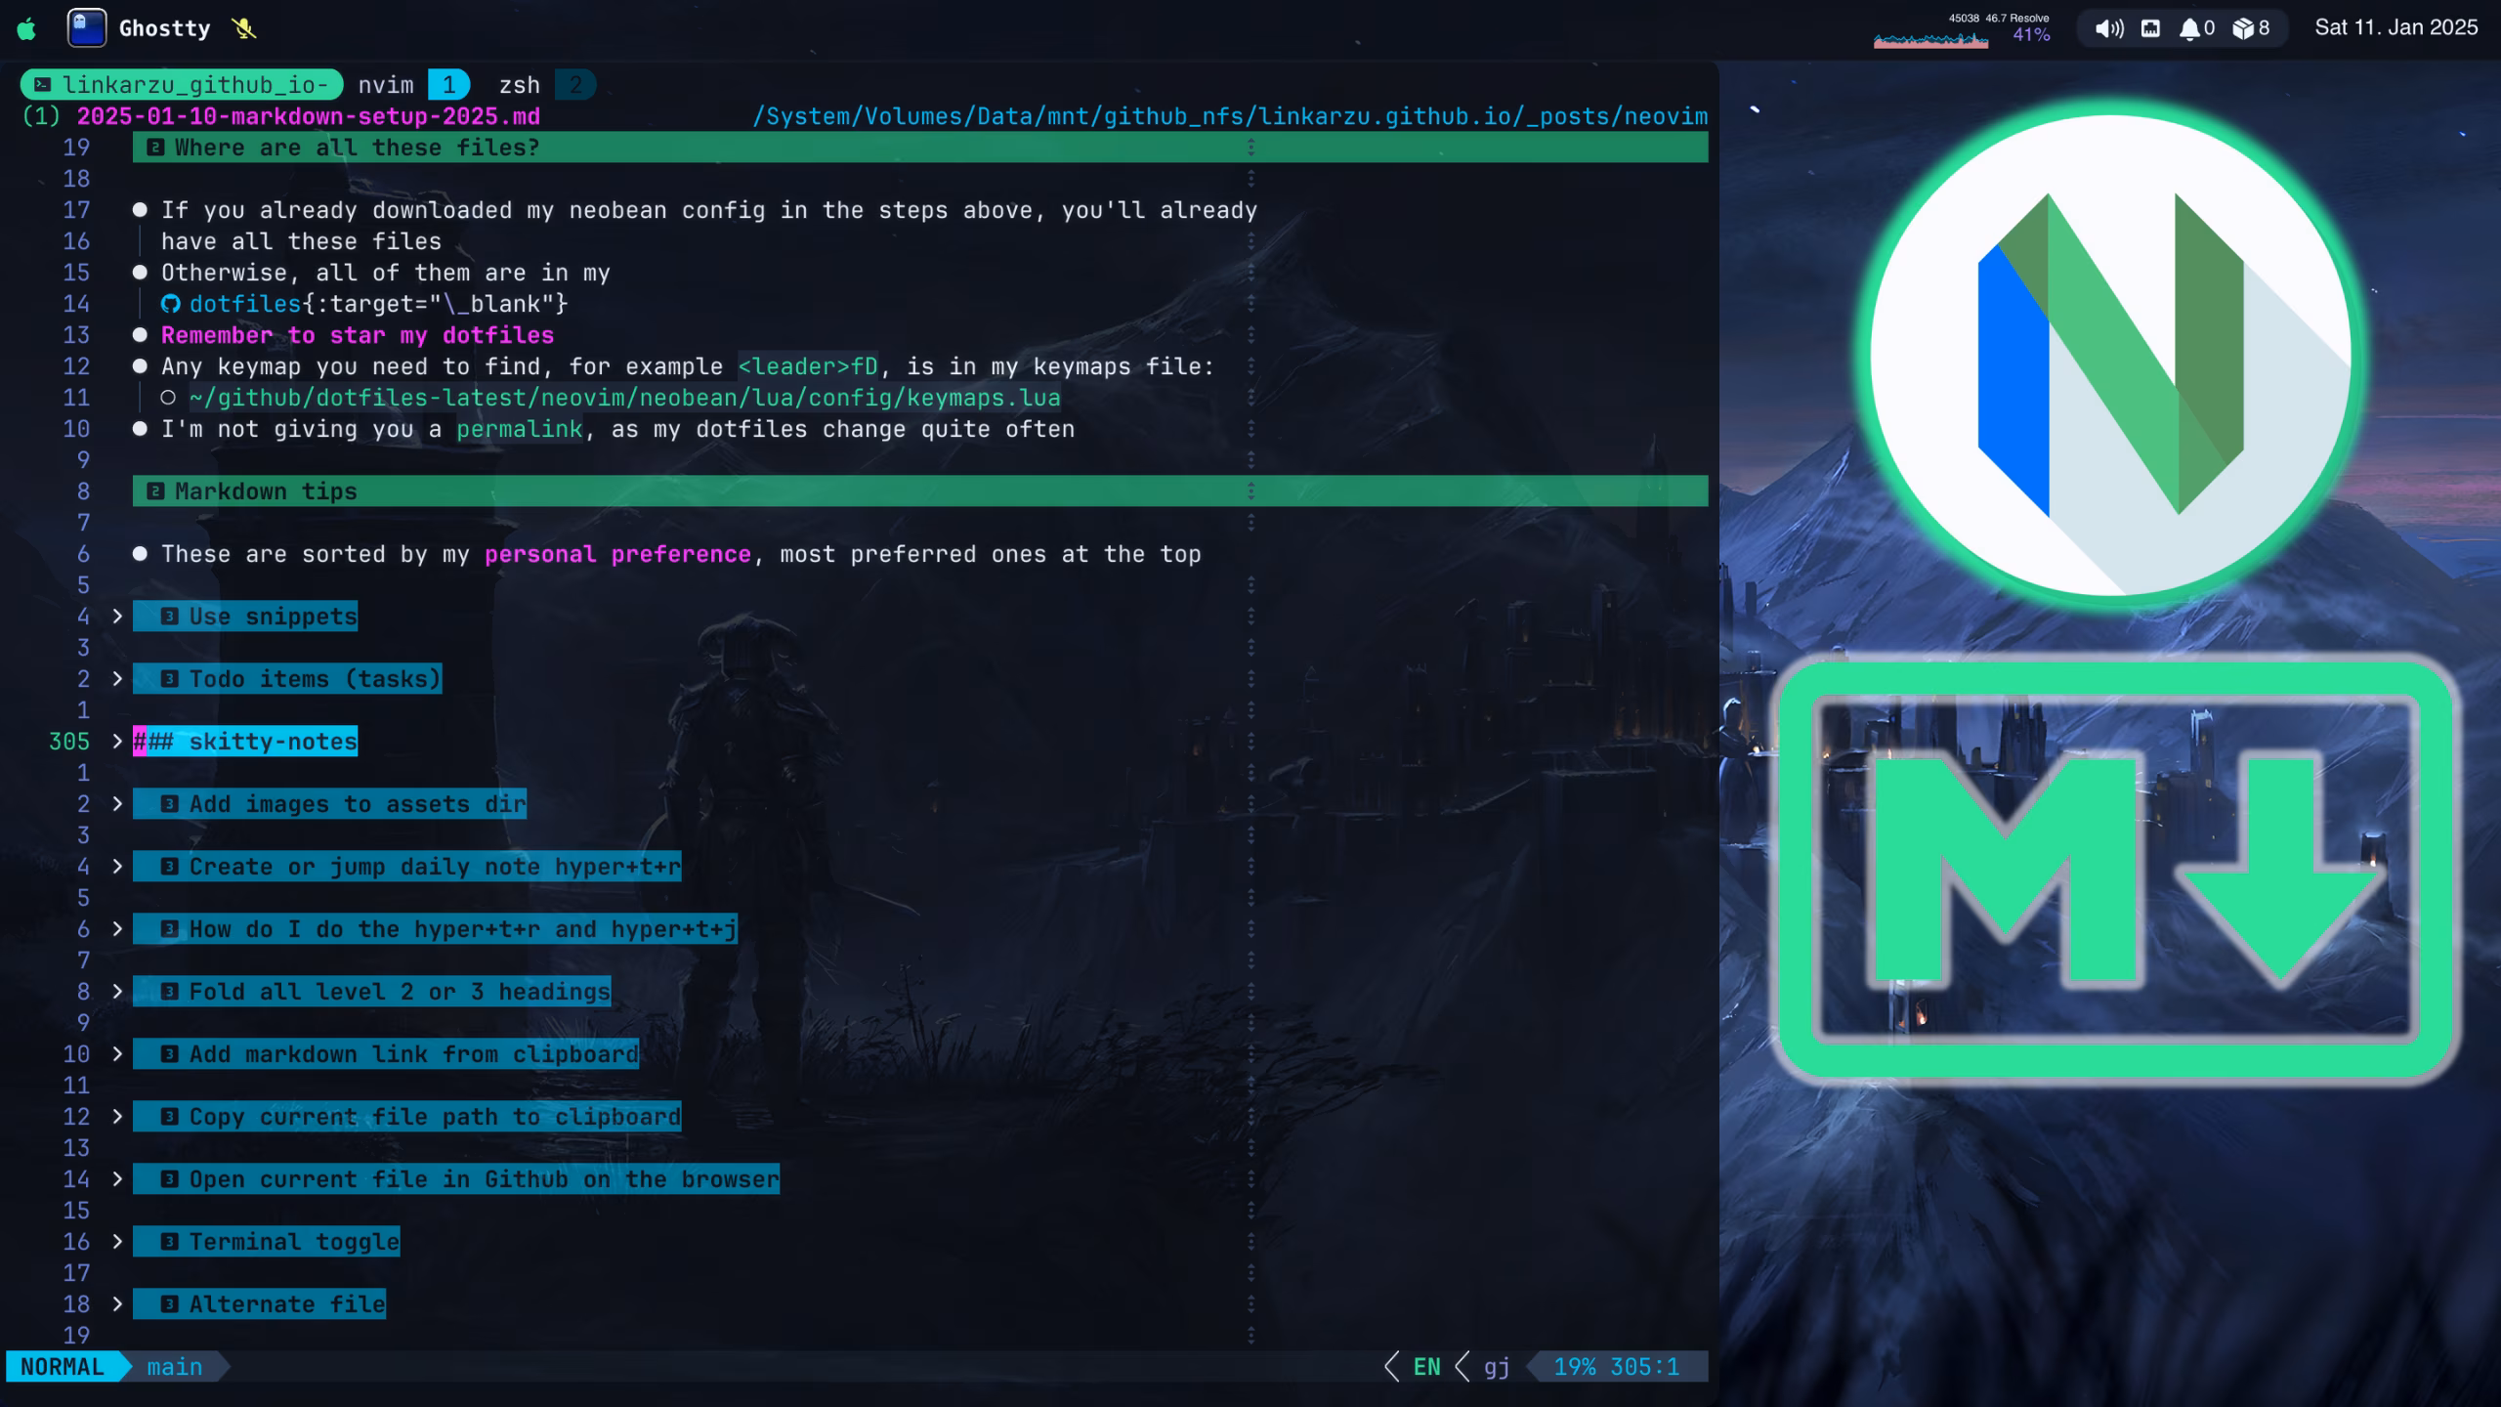Viewport: 2501px width, 1407px height.
Task: Click the network icon in the menu bar
Action: [x=2148, y=27]
